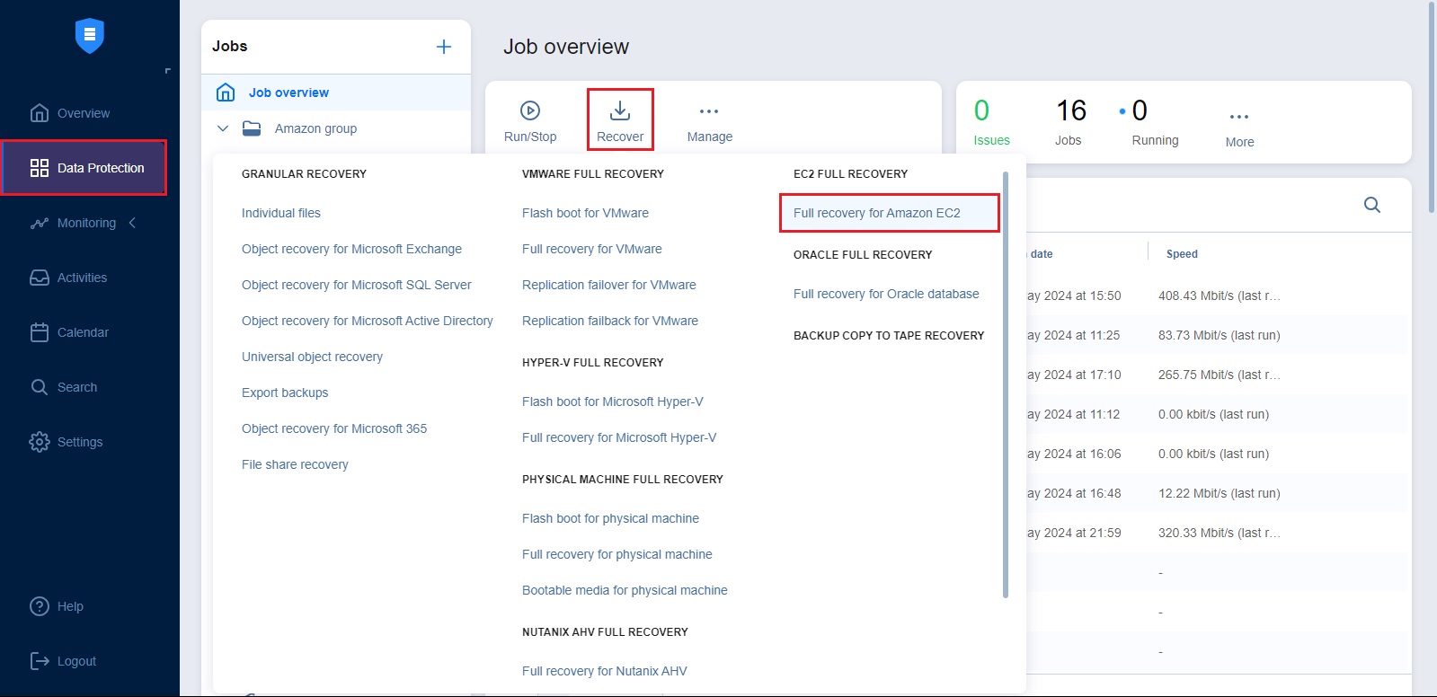Open Calendar in the sidebar
The image size is (1437, 697).
click(x=82, y=332)
